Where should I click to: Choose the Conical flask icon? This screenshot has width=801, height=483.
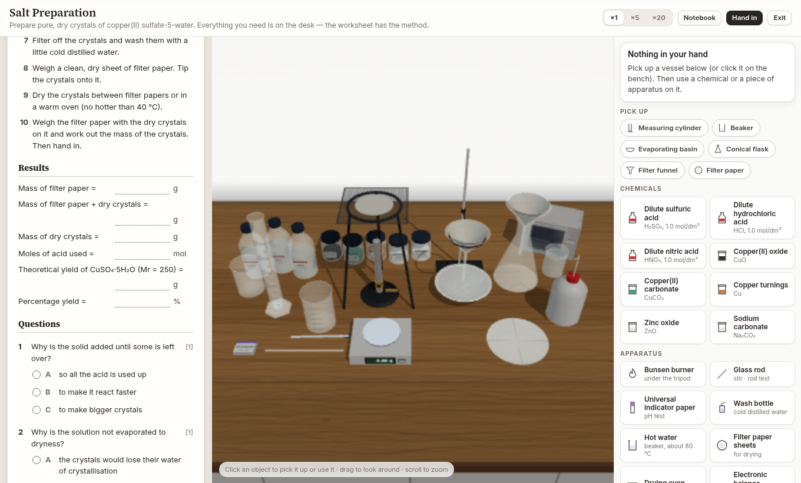click(x=718, y=149)
